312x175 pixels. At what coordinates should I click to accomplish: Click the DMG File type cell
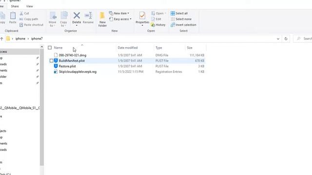(x=162, y=55)
